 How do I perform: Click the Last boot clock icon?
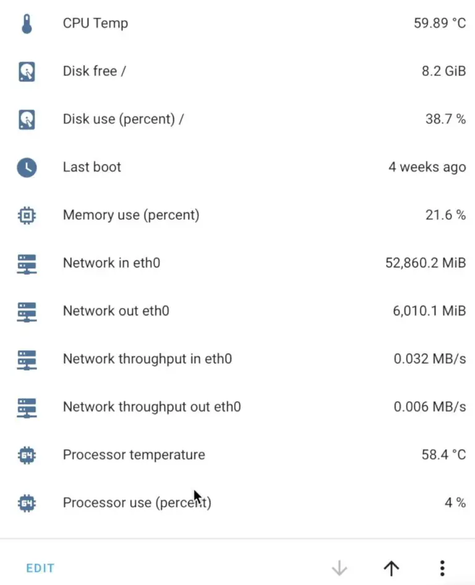(x=26, y=167)
